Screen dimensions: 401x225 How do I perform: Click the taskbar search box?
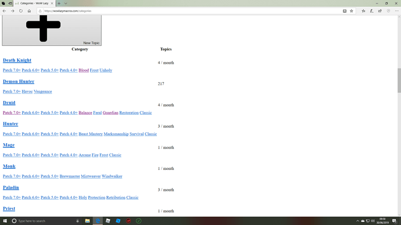(x=46, y=221)
